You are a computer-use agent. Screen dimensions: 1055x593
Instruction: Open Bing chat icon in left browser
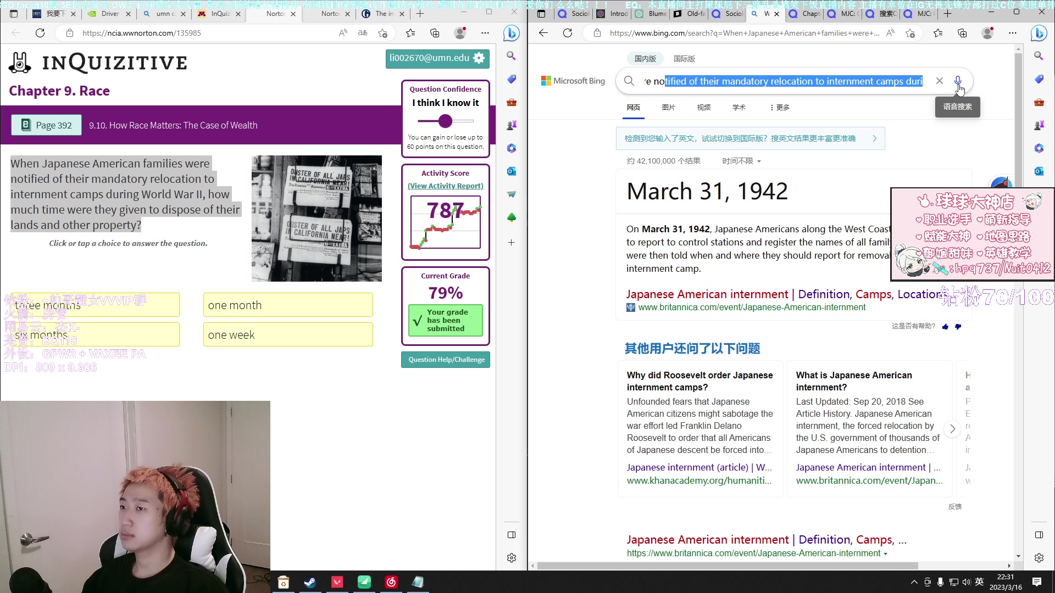pyautogui.click(x=512, y=33)
